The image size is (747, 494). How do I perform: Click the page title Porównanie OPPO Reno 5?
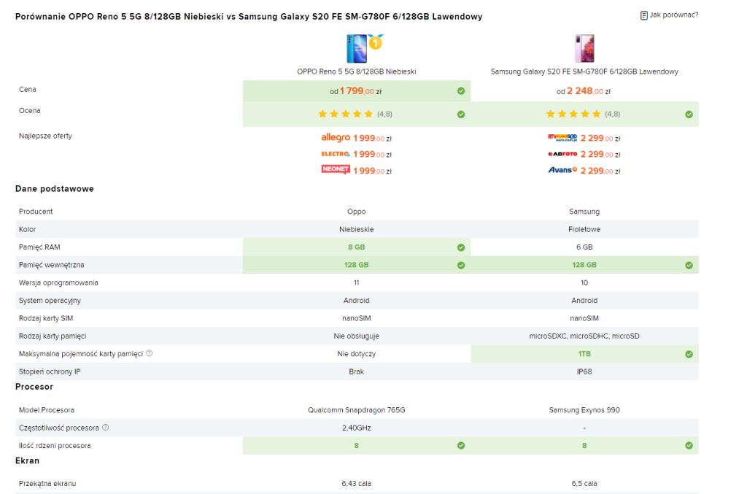pos(249,17)
